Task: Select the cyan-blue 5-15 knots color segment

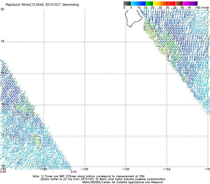Action: click(x=138, y=3)
